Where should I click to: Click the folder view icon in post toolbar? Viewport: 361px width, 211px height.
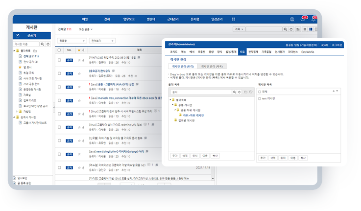[x=298, y=29]
